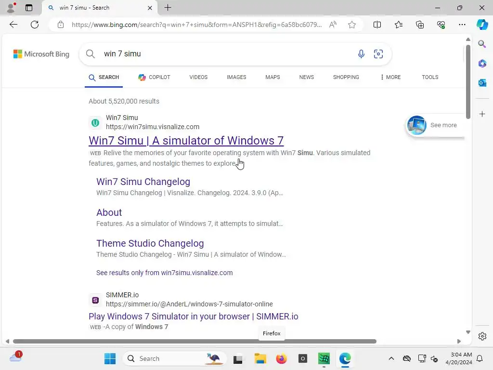Click the taskbar Search box
This screenshot has width=493, height=370.
174,358
